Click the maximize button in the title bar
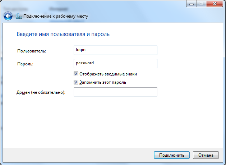This screenshot has height=166, width=226. [x=200, y=4]
